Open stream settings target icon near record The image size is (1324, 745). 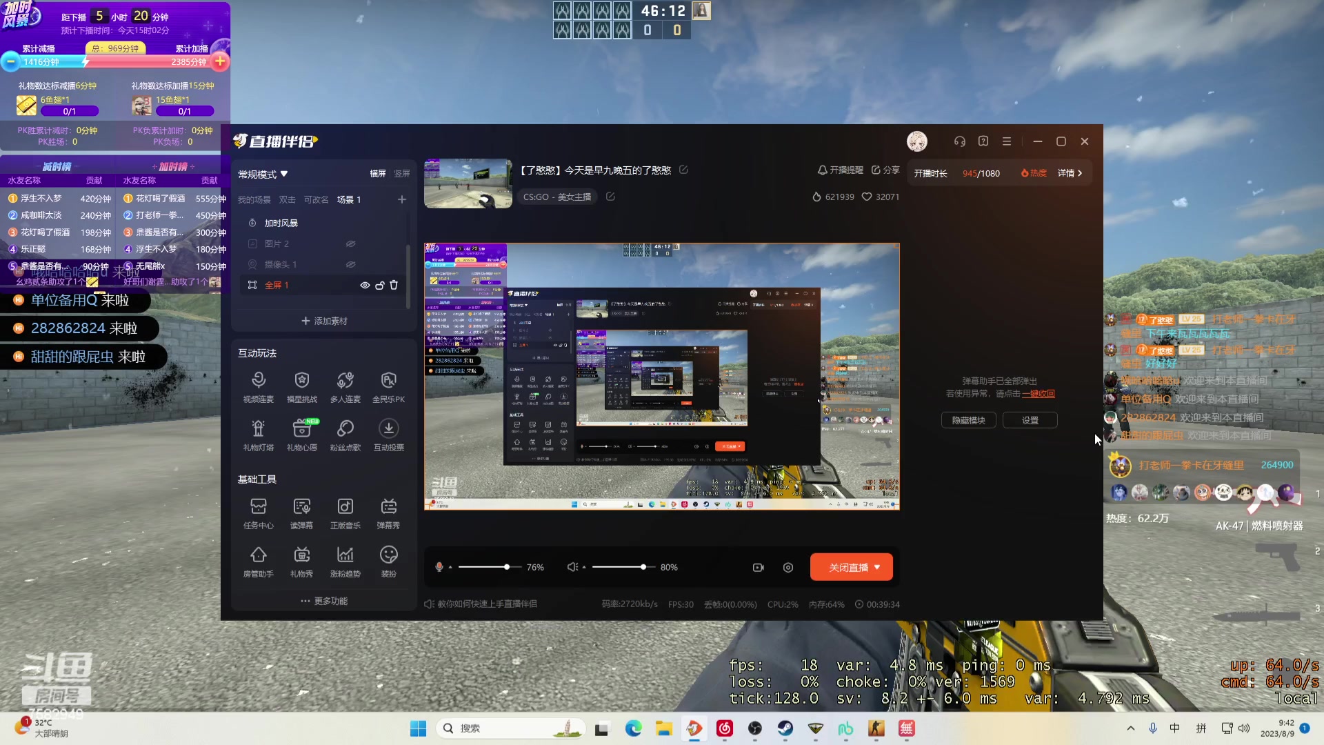point(788,567)
